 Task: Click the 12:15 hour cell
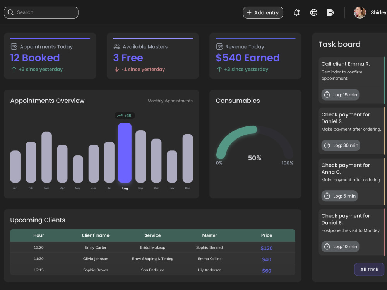click(38, 270)
